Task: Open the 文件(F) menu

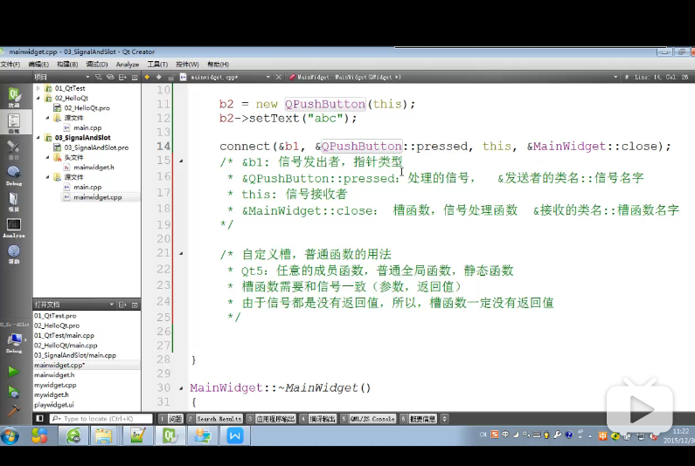Action: [x=10, y=65]
